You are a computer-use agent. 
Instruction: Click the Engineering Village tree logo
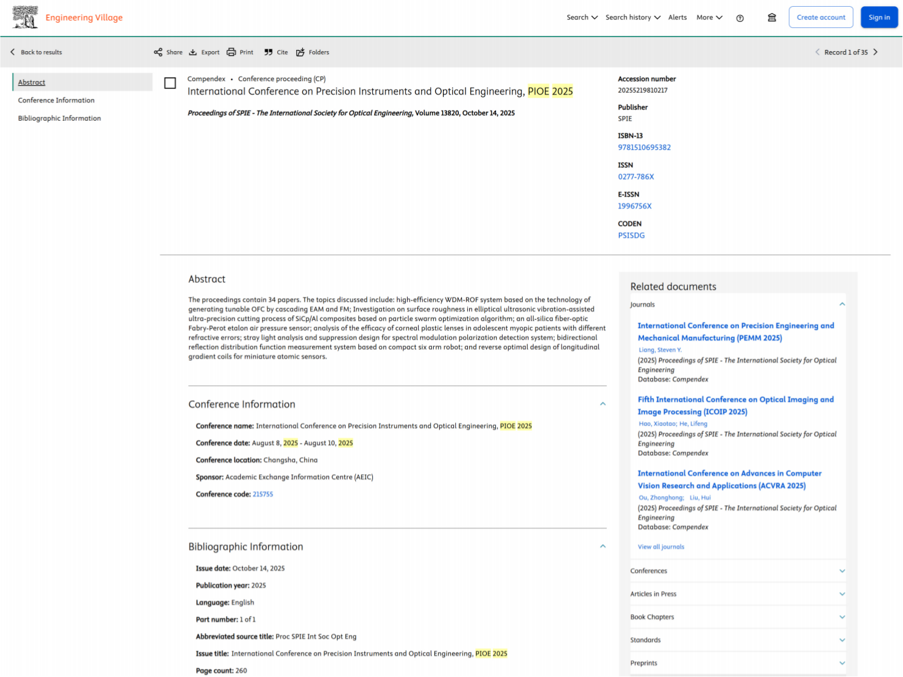point(25,18)
